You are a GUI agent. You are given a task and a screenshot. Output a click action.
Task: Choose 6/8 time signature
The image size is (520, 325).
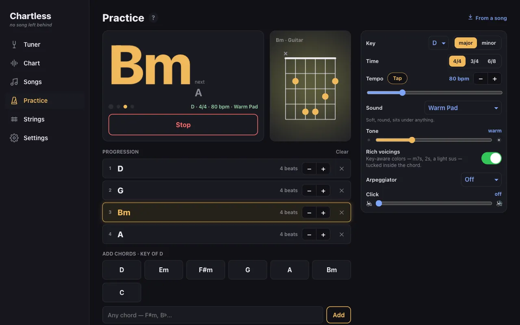point(492,61)
